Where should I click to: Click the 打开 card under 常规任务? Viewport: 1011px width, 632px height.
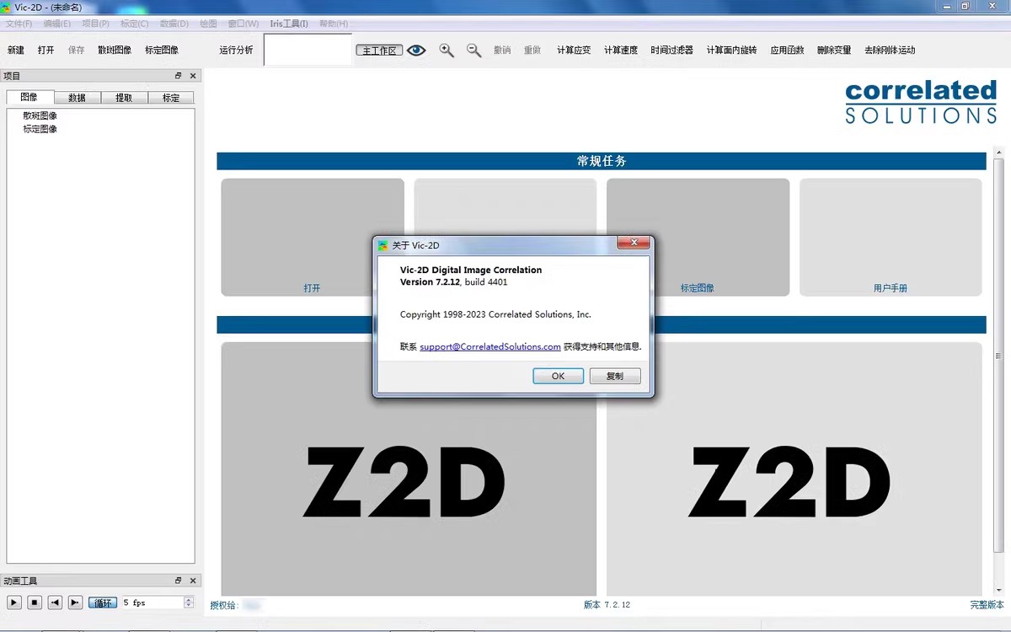click(x=313, y=237)
